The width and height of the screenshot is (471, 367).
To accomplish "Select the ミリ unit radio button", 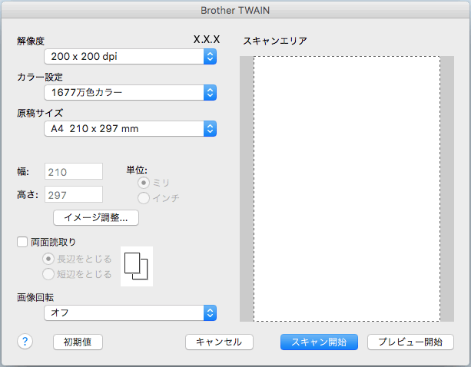I will click(144, 183).
